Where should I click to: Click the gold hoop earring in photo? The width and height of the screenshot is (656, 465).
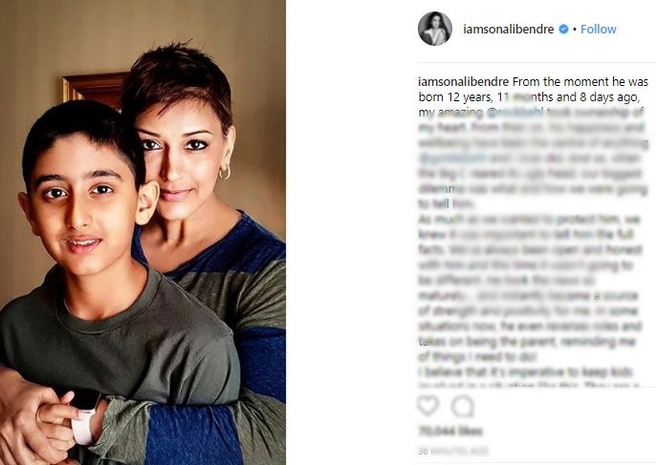tap(225, 172)
